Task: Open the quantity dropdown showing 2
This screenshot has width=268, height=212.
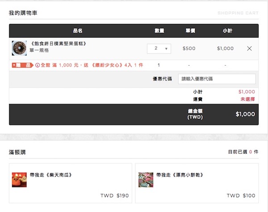Action: point(159,49)
